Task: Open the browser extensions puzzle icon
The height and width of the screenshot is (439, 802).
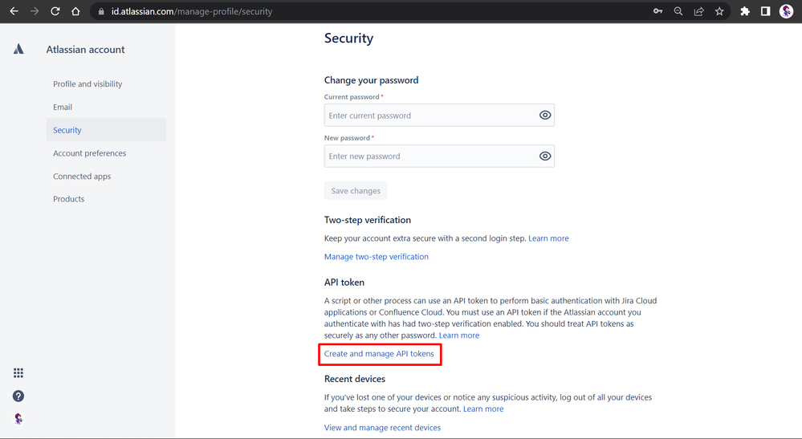Action: tap(745, 11)
